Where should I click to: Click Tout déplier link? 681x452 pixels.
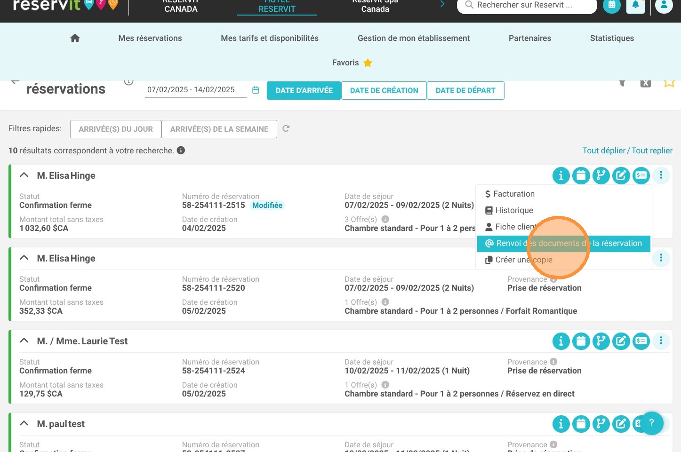[604, 151]
